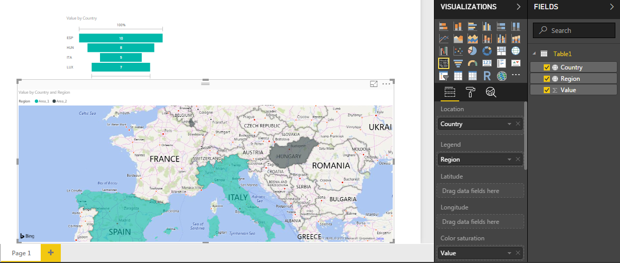620x263 pixels.
Task: Remove Country from the Location well
Action: point(518,124)
